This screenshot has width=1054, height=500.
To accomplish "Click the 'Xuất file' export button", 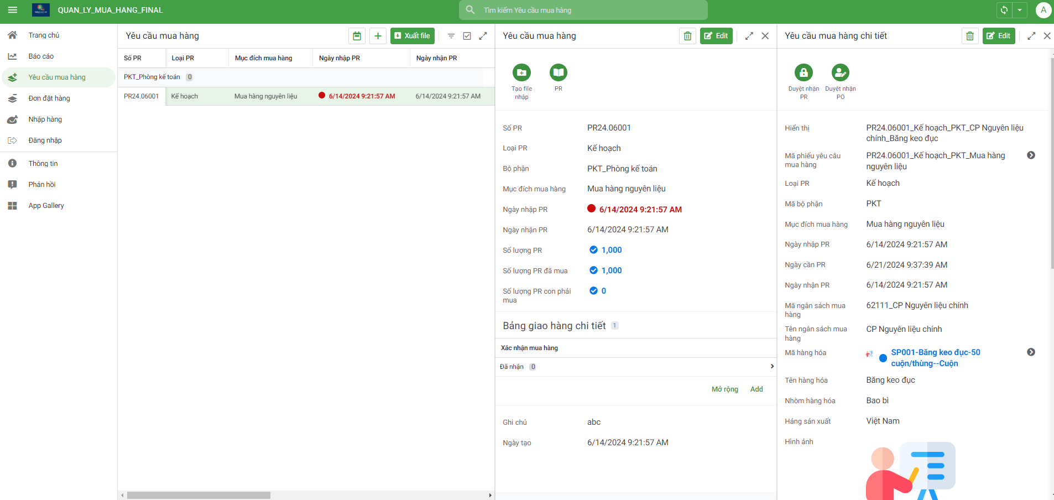I will click(412, 36).
